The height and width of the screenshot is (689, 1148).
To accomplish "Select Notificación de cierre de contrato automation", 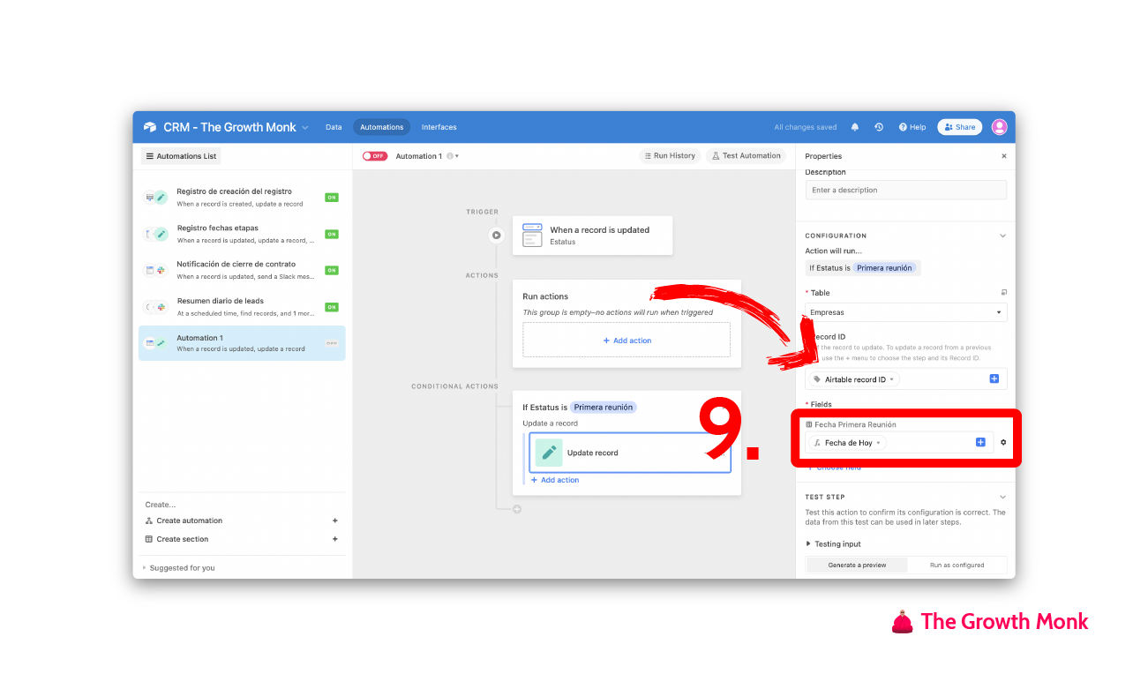I will pos(242,270).
